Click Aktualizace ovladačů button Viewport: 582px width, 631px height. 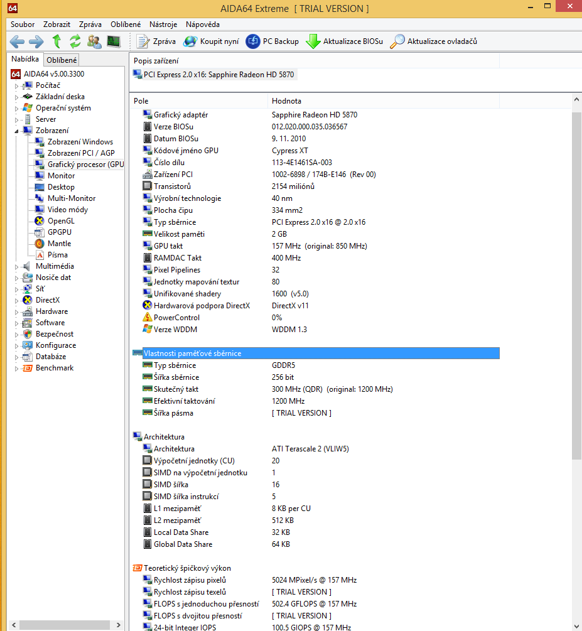pos(433,41)
